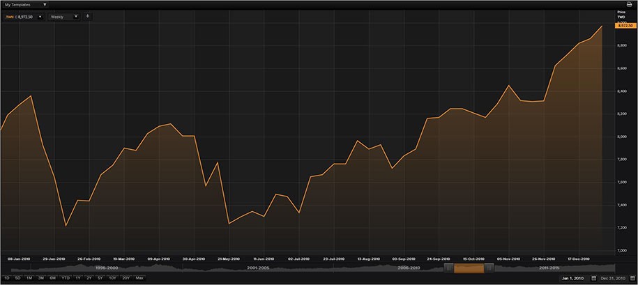This screenshot has height=285, width=638.
Task: Click the 08-Jan-2010 axis date label
Action: point(20,259)
